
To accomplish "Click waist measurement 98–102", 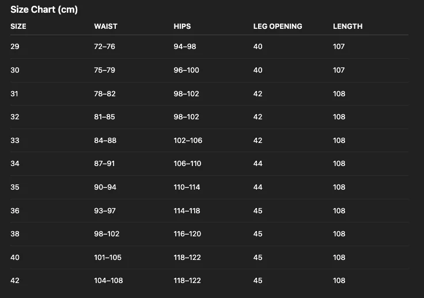I will click(x=106, y=233).
